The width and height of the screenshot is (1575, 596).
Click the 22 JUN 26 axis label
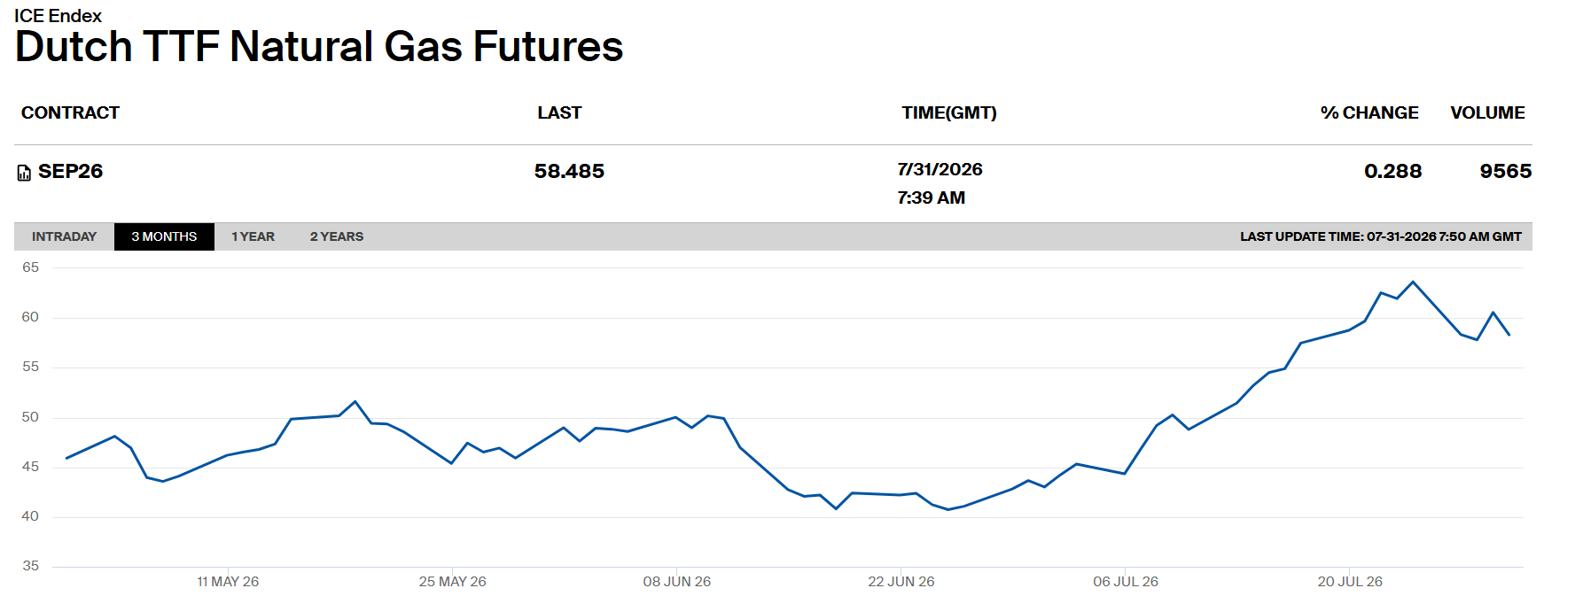(901, 581)
